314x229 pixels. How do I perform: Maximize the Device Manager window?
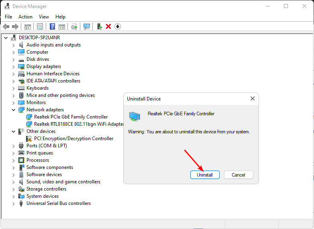coord(286,6)
